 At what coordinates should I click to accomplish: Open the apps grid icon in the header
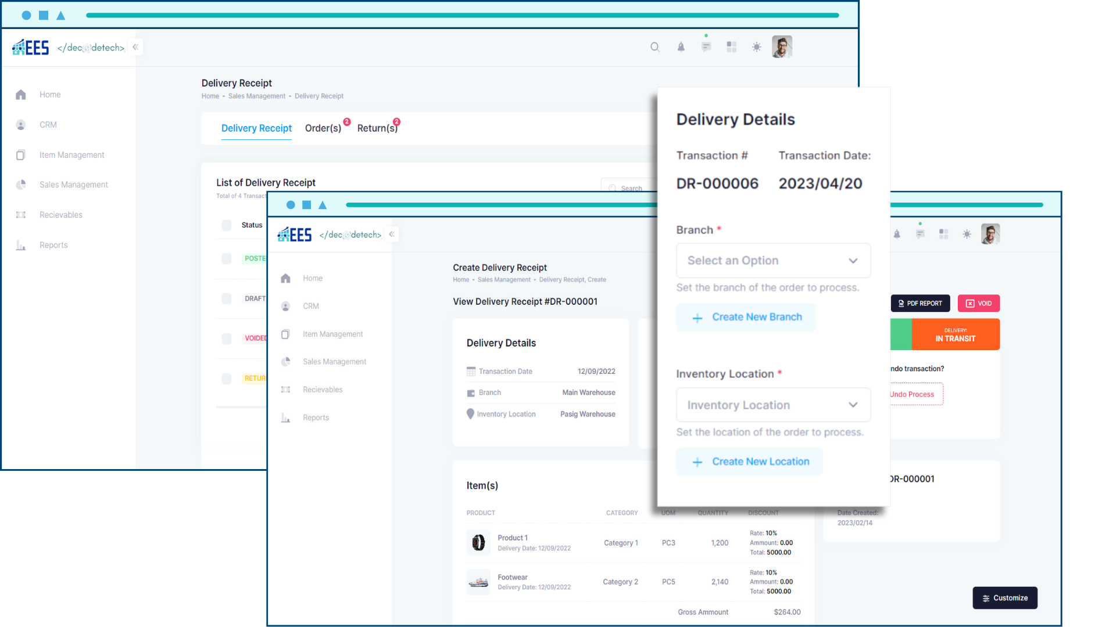[x=732, y=47]
